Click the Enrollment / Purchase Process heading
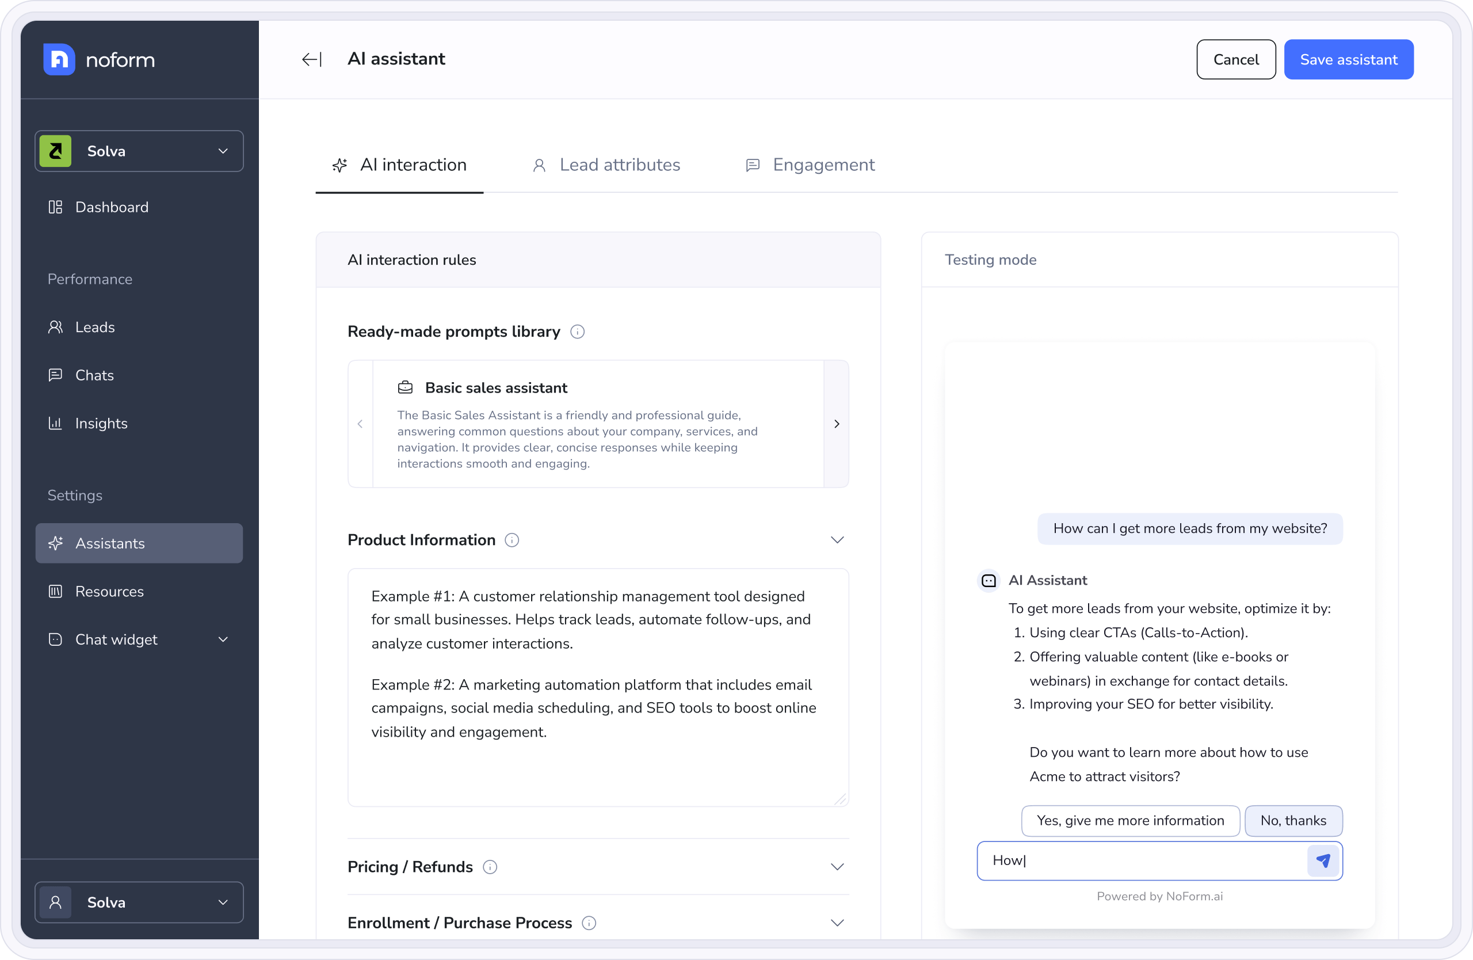This screenshot has height=960, width=1473. coord(460,924)
